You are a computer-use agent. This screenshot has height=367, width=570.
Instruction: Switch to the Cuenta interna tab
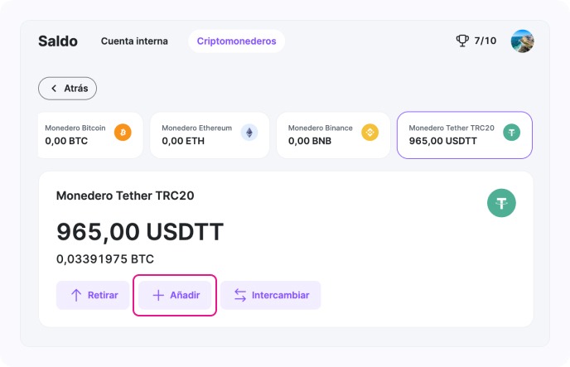[x=134, y=41]
